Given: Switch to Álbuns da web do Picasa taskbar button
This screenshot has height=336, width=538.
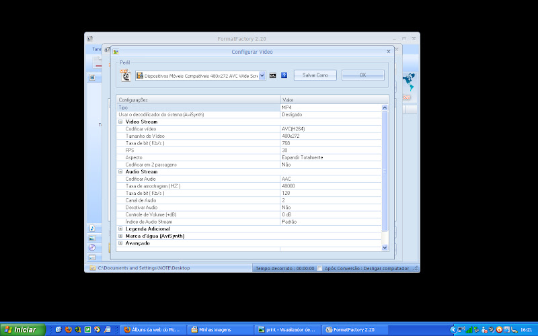Looking at the screenshot, I should (x=153, y=329).
